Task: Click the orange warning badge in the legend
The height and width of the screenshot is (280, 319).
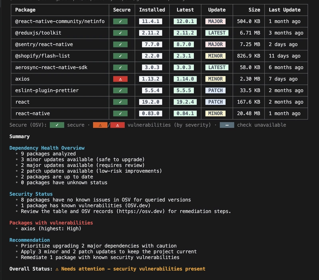Action: [100, 125]
